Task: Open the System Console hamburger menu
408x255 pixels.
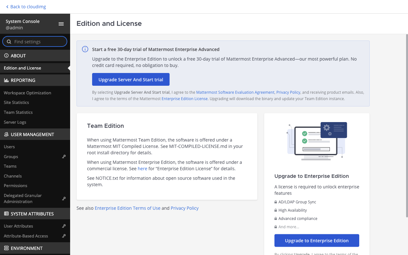Action: [x=61, y=24]
